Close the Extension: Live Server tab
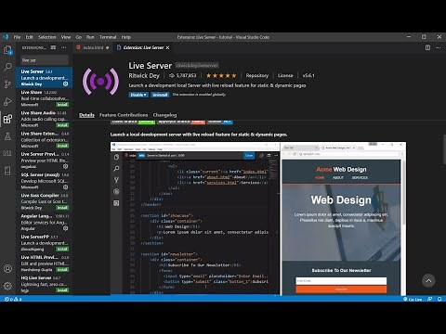This screenshot has width=446, height=334. click(x=167, y=47)
